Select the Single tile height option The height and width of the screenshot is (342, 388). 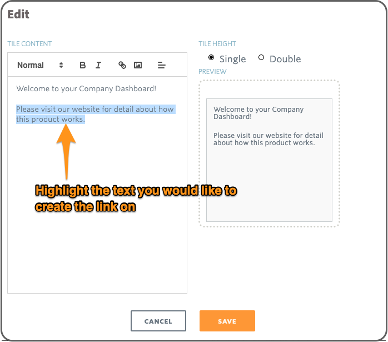(211, 57)
